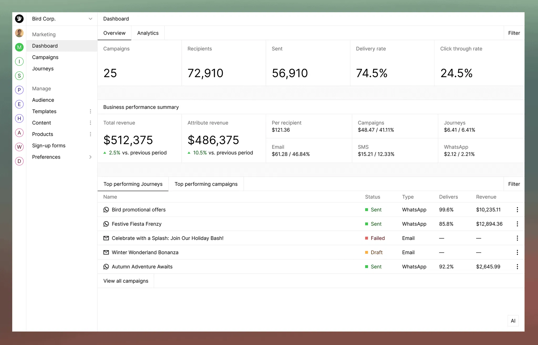Screen dimensions: 538x345
Task: Select the H circle sidebar icon
Action: tap(19, 118)
